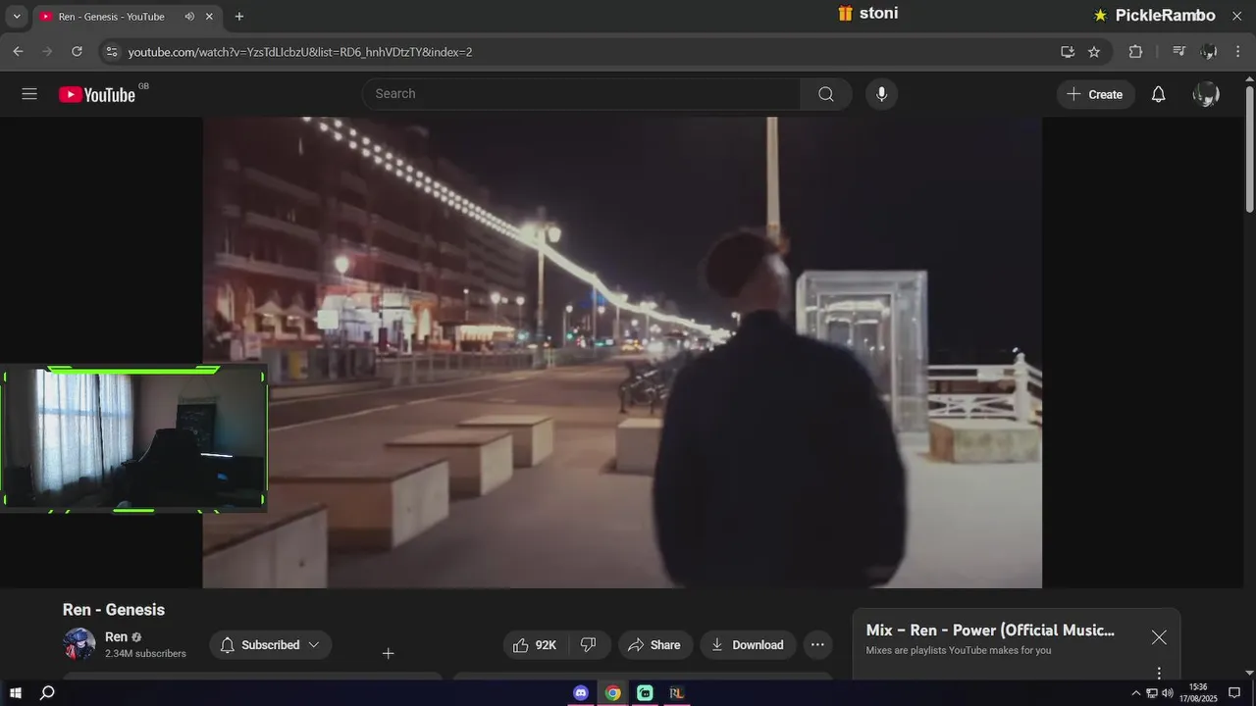Reload the page in Chrome
This screenshot has width=1256, height=706.
77,52
